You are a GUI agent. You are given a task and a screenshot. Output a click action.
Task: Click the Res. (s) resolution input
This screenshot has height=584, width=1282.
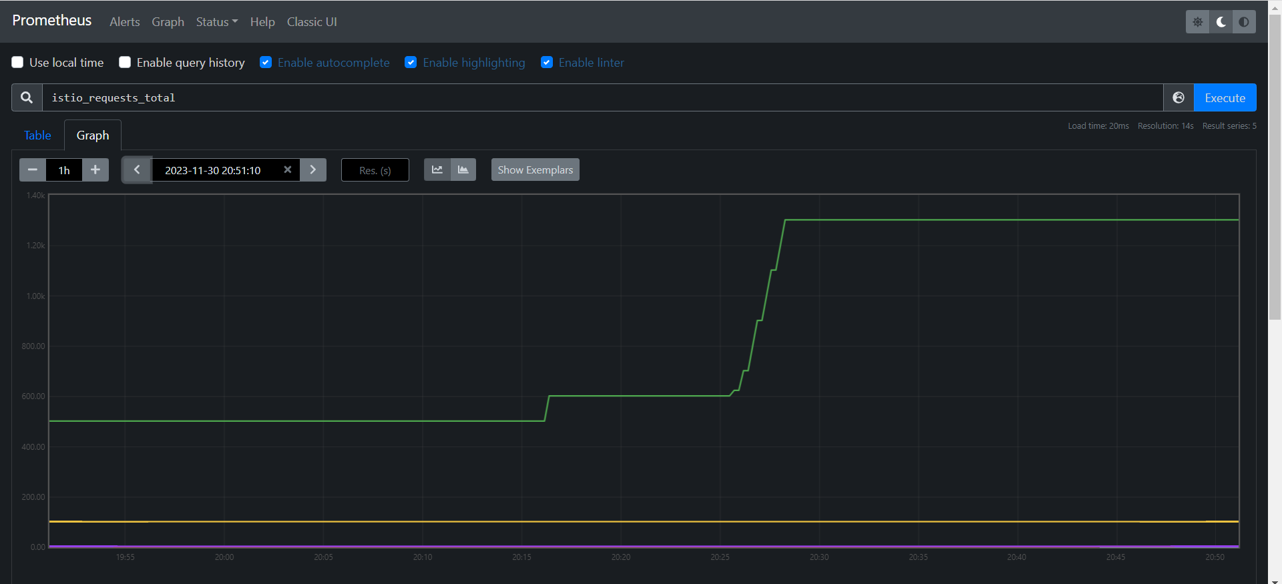click(375, 170)
